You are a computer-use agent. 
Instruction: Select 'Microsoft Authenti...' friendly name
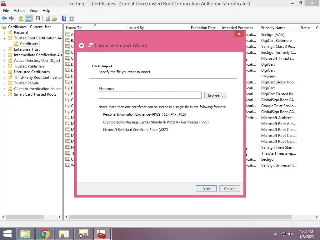(x=278, y=118)
